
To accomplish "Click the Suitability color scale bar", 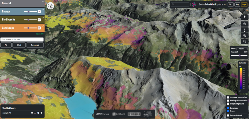I will coord(241,79).
